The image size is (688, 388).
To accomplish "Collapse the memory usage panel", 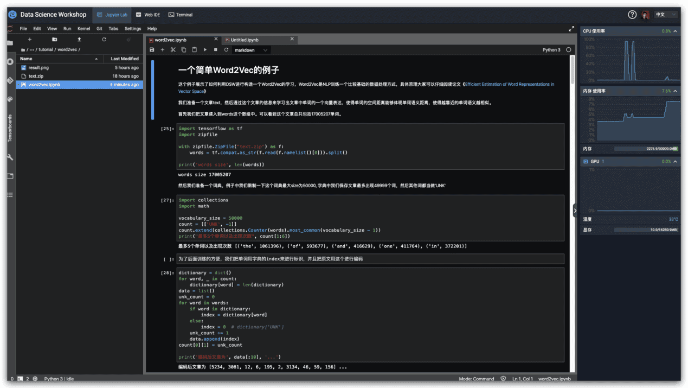I will (x=675, y=91).
